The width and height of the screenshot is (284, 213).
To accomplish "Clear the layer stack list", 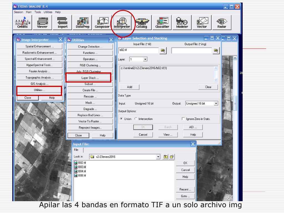I will click(208, 87).
